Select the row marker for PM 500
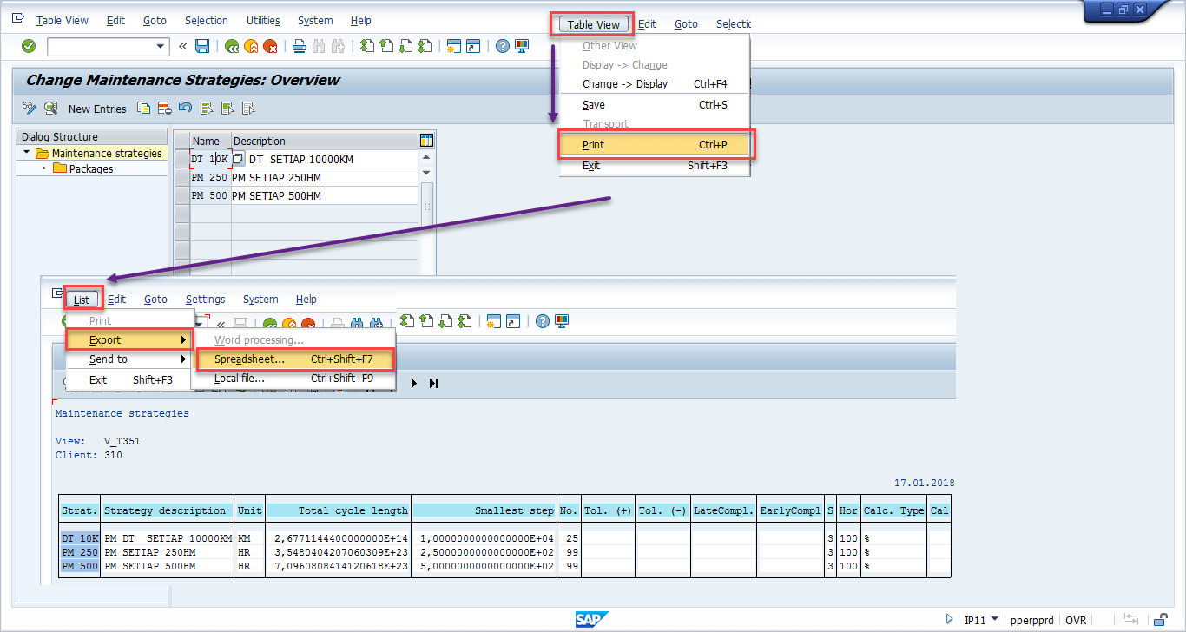This screenshot has height=632, width=1186. pos(181,196)
